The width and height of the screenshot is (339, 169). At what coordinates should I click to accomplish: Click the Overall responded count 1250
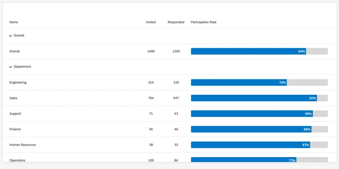176,51
